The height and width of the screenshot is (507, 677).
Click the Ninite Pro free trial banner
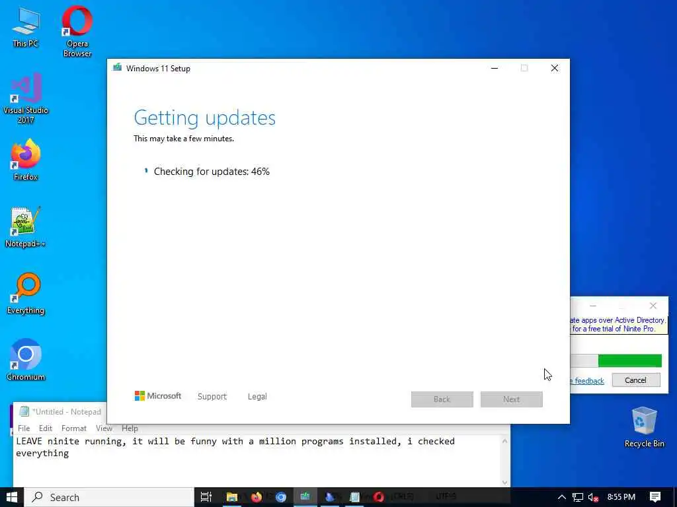[x=619, y=324]
